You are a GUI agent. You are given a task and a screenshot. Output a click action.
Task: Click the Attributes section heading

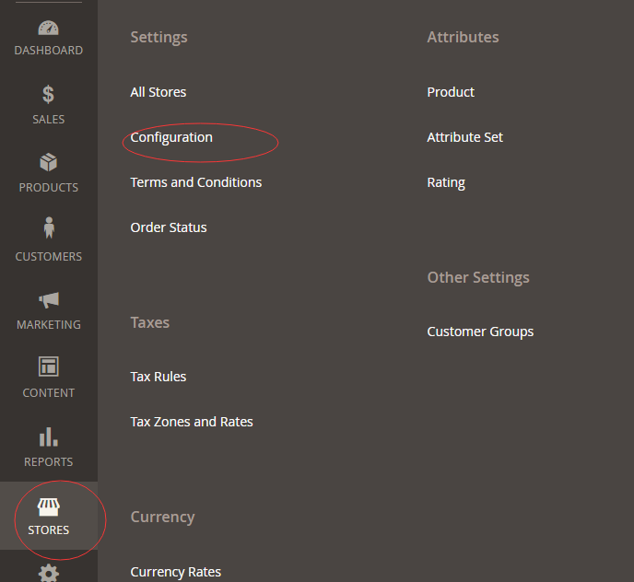[x=463, y=37]
